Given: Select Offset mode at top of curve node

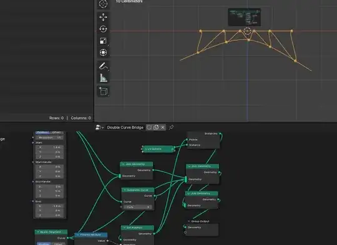Looking at the screenshot, I should coord(56,133).
